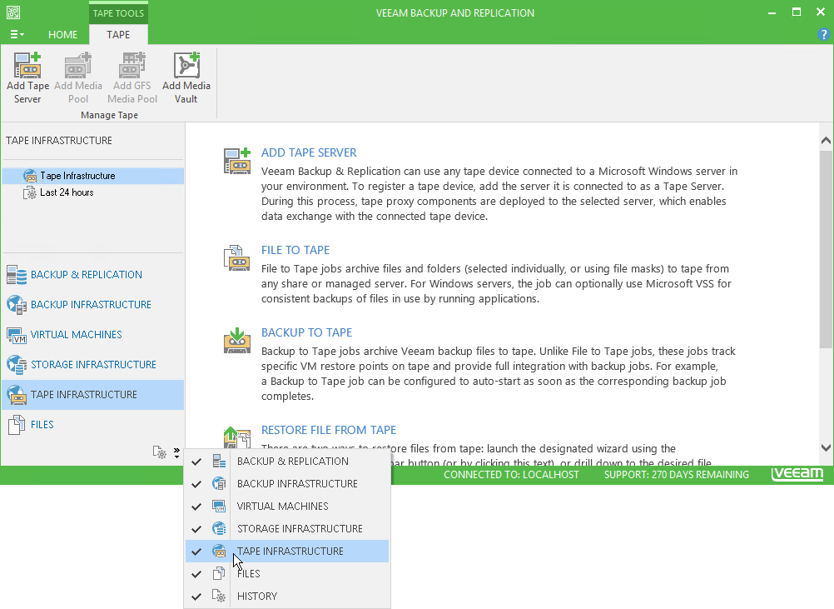The image size is (834, 609).
Task: Uncheck the Storage Infrastructure checkmark
Action: 196,529
